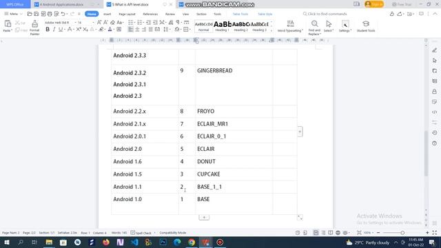Apply Subscript formatting
Viewport: 441px width, 248px height.
[85, 29]
